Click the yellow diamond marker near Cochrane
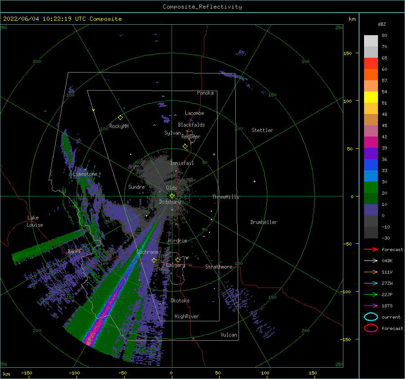The height and width of the screenshot is (379, 405). point(154,260)
